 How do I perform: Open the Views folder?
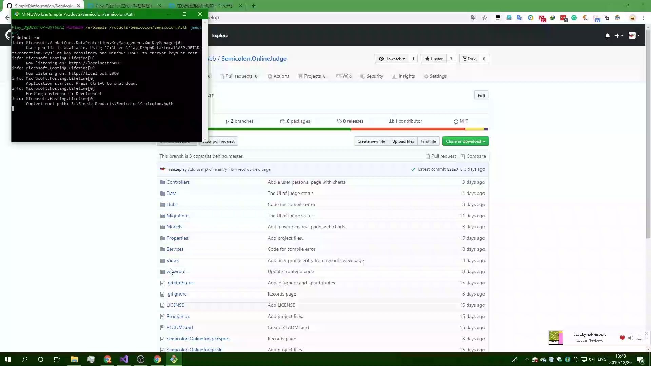(173, 260)
